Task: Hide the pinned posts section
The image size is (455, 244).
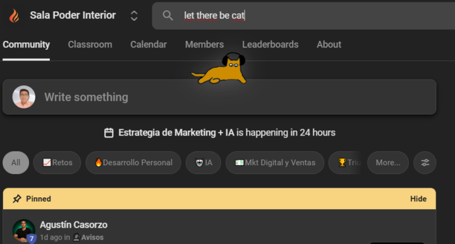Action: (418, 199)
